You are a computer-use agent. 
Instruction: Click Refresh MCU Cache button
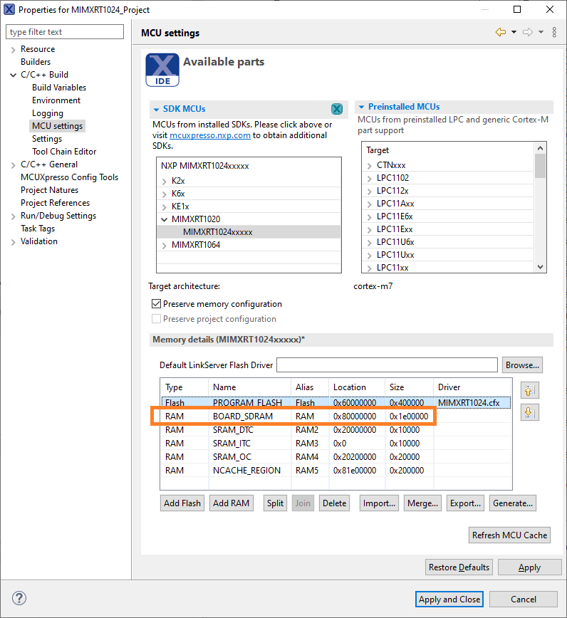(509, 535)
